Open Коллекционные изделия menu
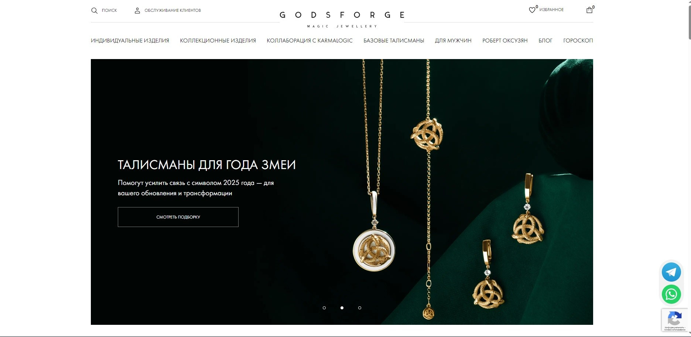The width and height of the screenshot is (691, 337). 218,41
